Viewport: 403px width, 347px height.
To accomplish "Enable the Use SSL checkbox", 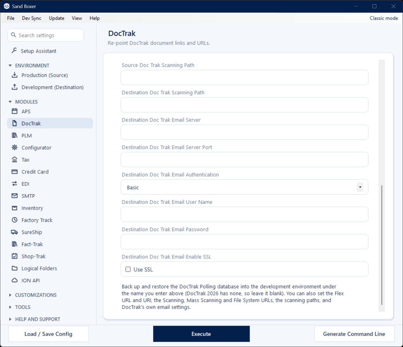I will coord(128,269).
